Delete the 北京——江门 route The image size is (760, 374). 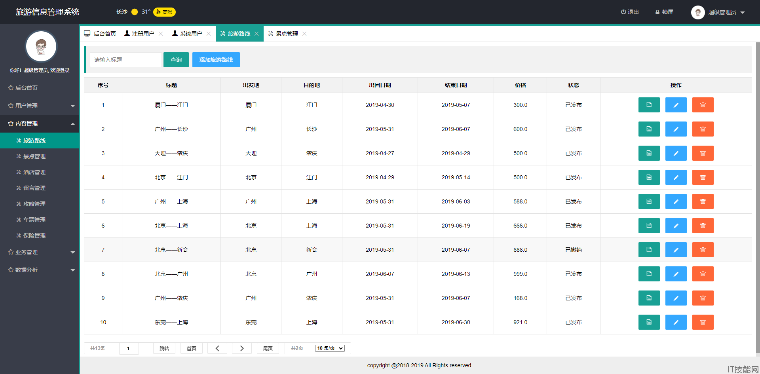[703, 177]
